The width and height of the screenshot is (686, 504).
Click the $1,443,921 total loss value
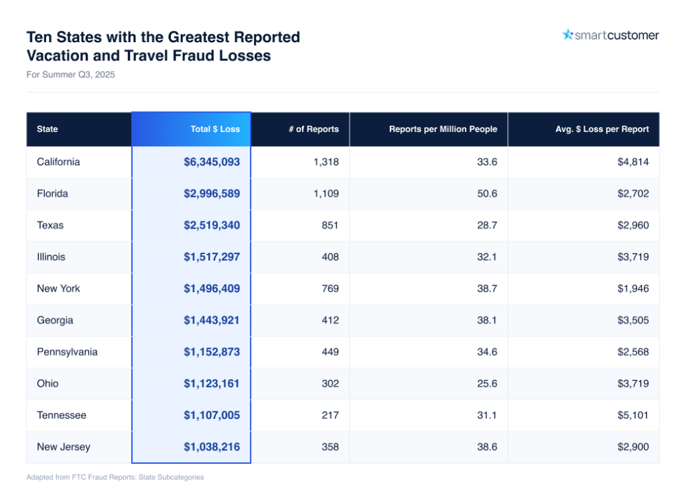click(212, 320)
